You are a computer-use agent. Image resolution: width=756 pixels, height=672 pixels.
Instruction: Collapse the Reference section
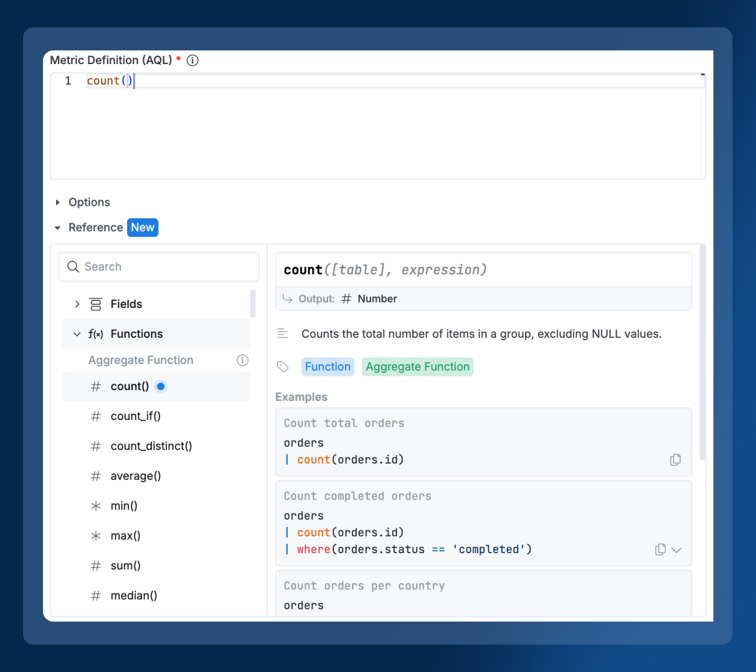click(x=58, y=228)
